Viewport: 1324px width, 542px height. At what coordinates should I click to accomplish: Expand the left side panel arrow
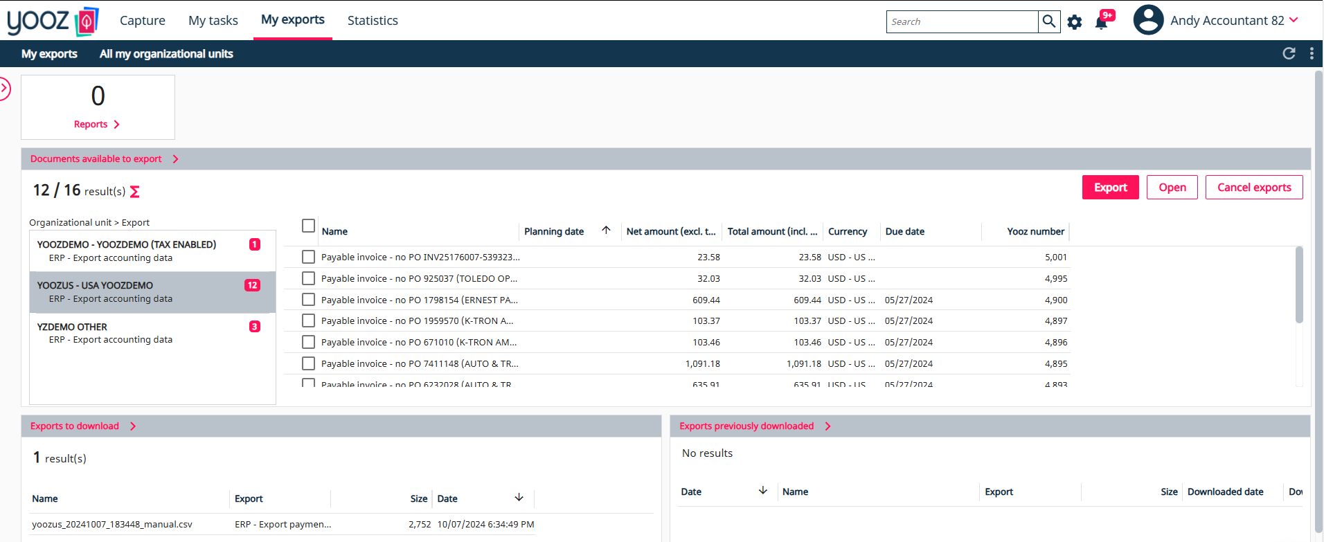(5, 89)
